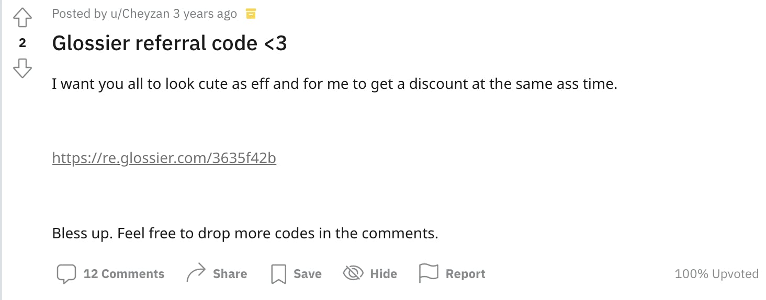Click the "Bless up" paragraph text
Screen dimensions: 766x300
pyautogui.click(x=245, y=233)
